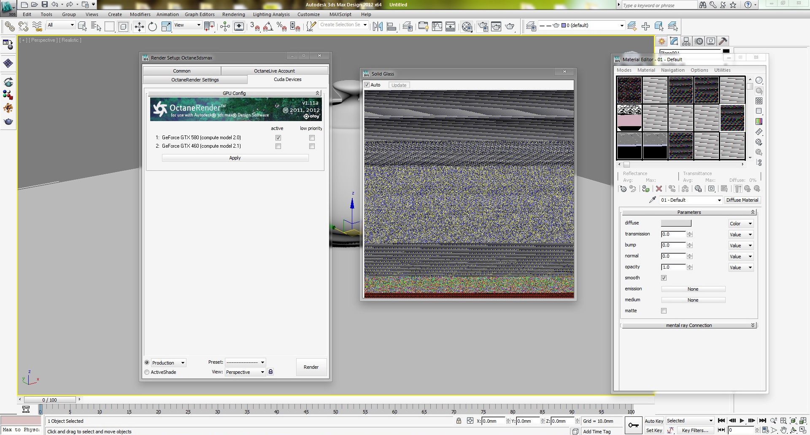Click the Render Production teapot icon

pyautogui.click(x=510, y=27)
